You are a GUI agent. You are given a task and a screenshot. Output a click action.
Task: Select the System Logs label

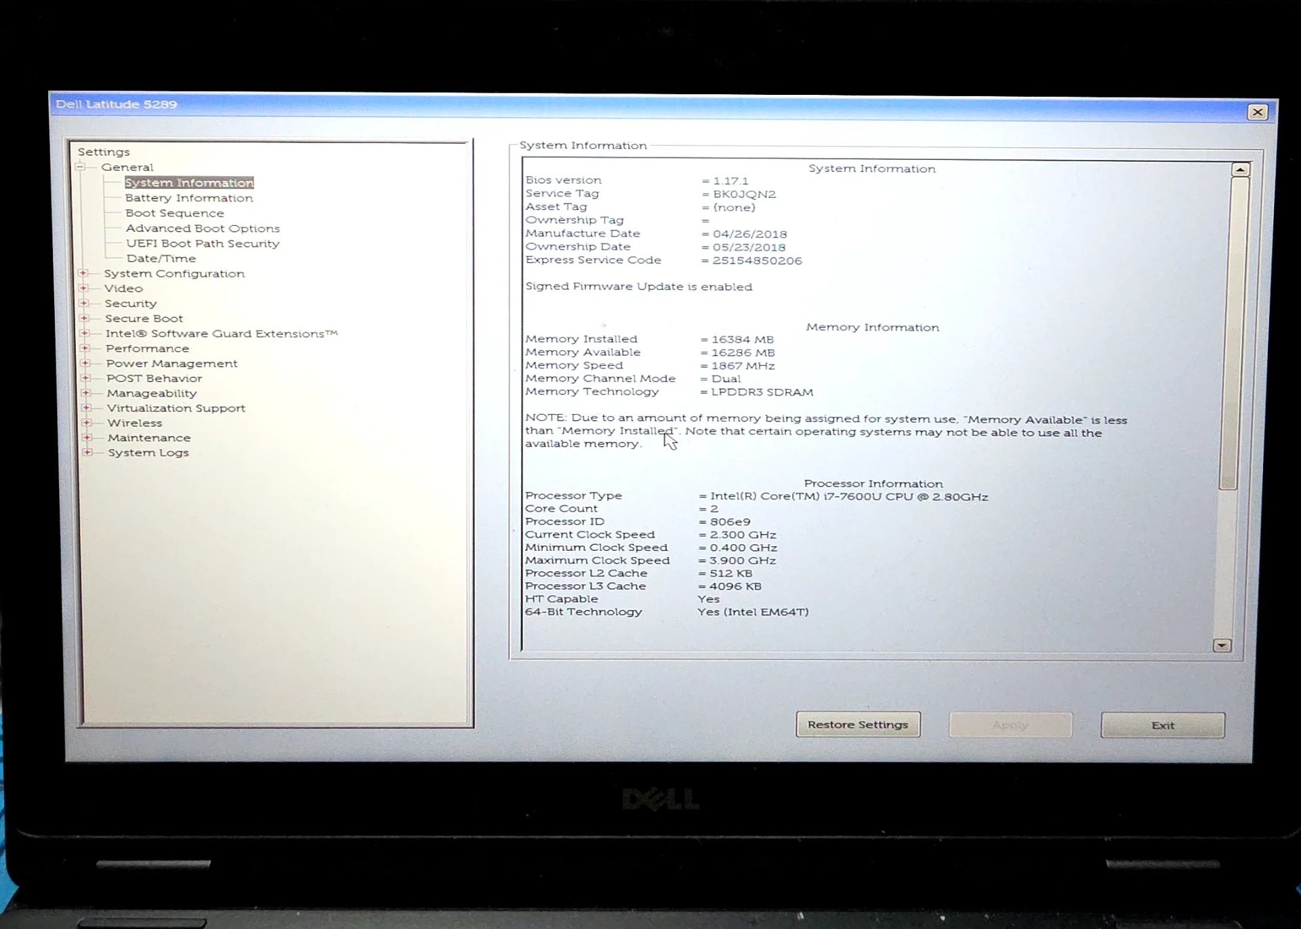148,453
